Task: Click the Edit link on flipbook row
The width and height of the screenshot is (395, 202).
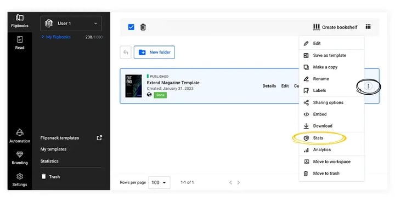Action: [285, 86]
